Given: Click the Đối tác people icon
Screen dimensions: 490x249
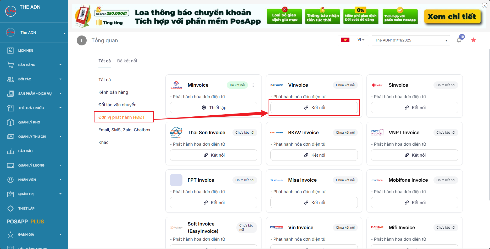Looking at the screenshot, I should coord(10,79).
